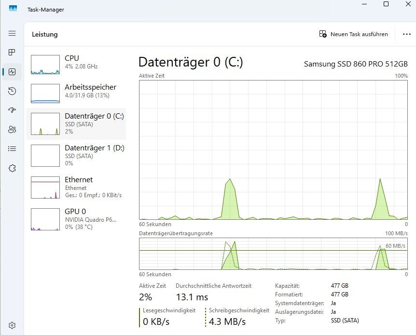Choose the CPU entry label
The height and width of the screenshot is (335, 416).
pyautogui.click(x=71, y=58)
